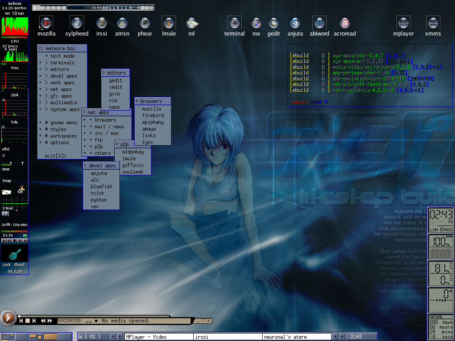Toggle play/pause in the sidebar music player
The width and height of the screenshot is (455, 341).
[x=9, y=240]
